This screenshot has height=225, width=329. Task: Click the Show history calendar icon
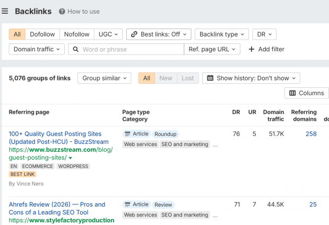coord(210,78)
